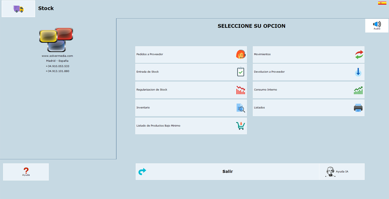Click the green rising chart Consumo Interno icon

tap(358, 90)
